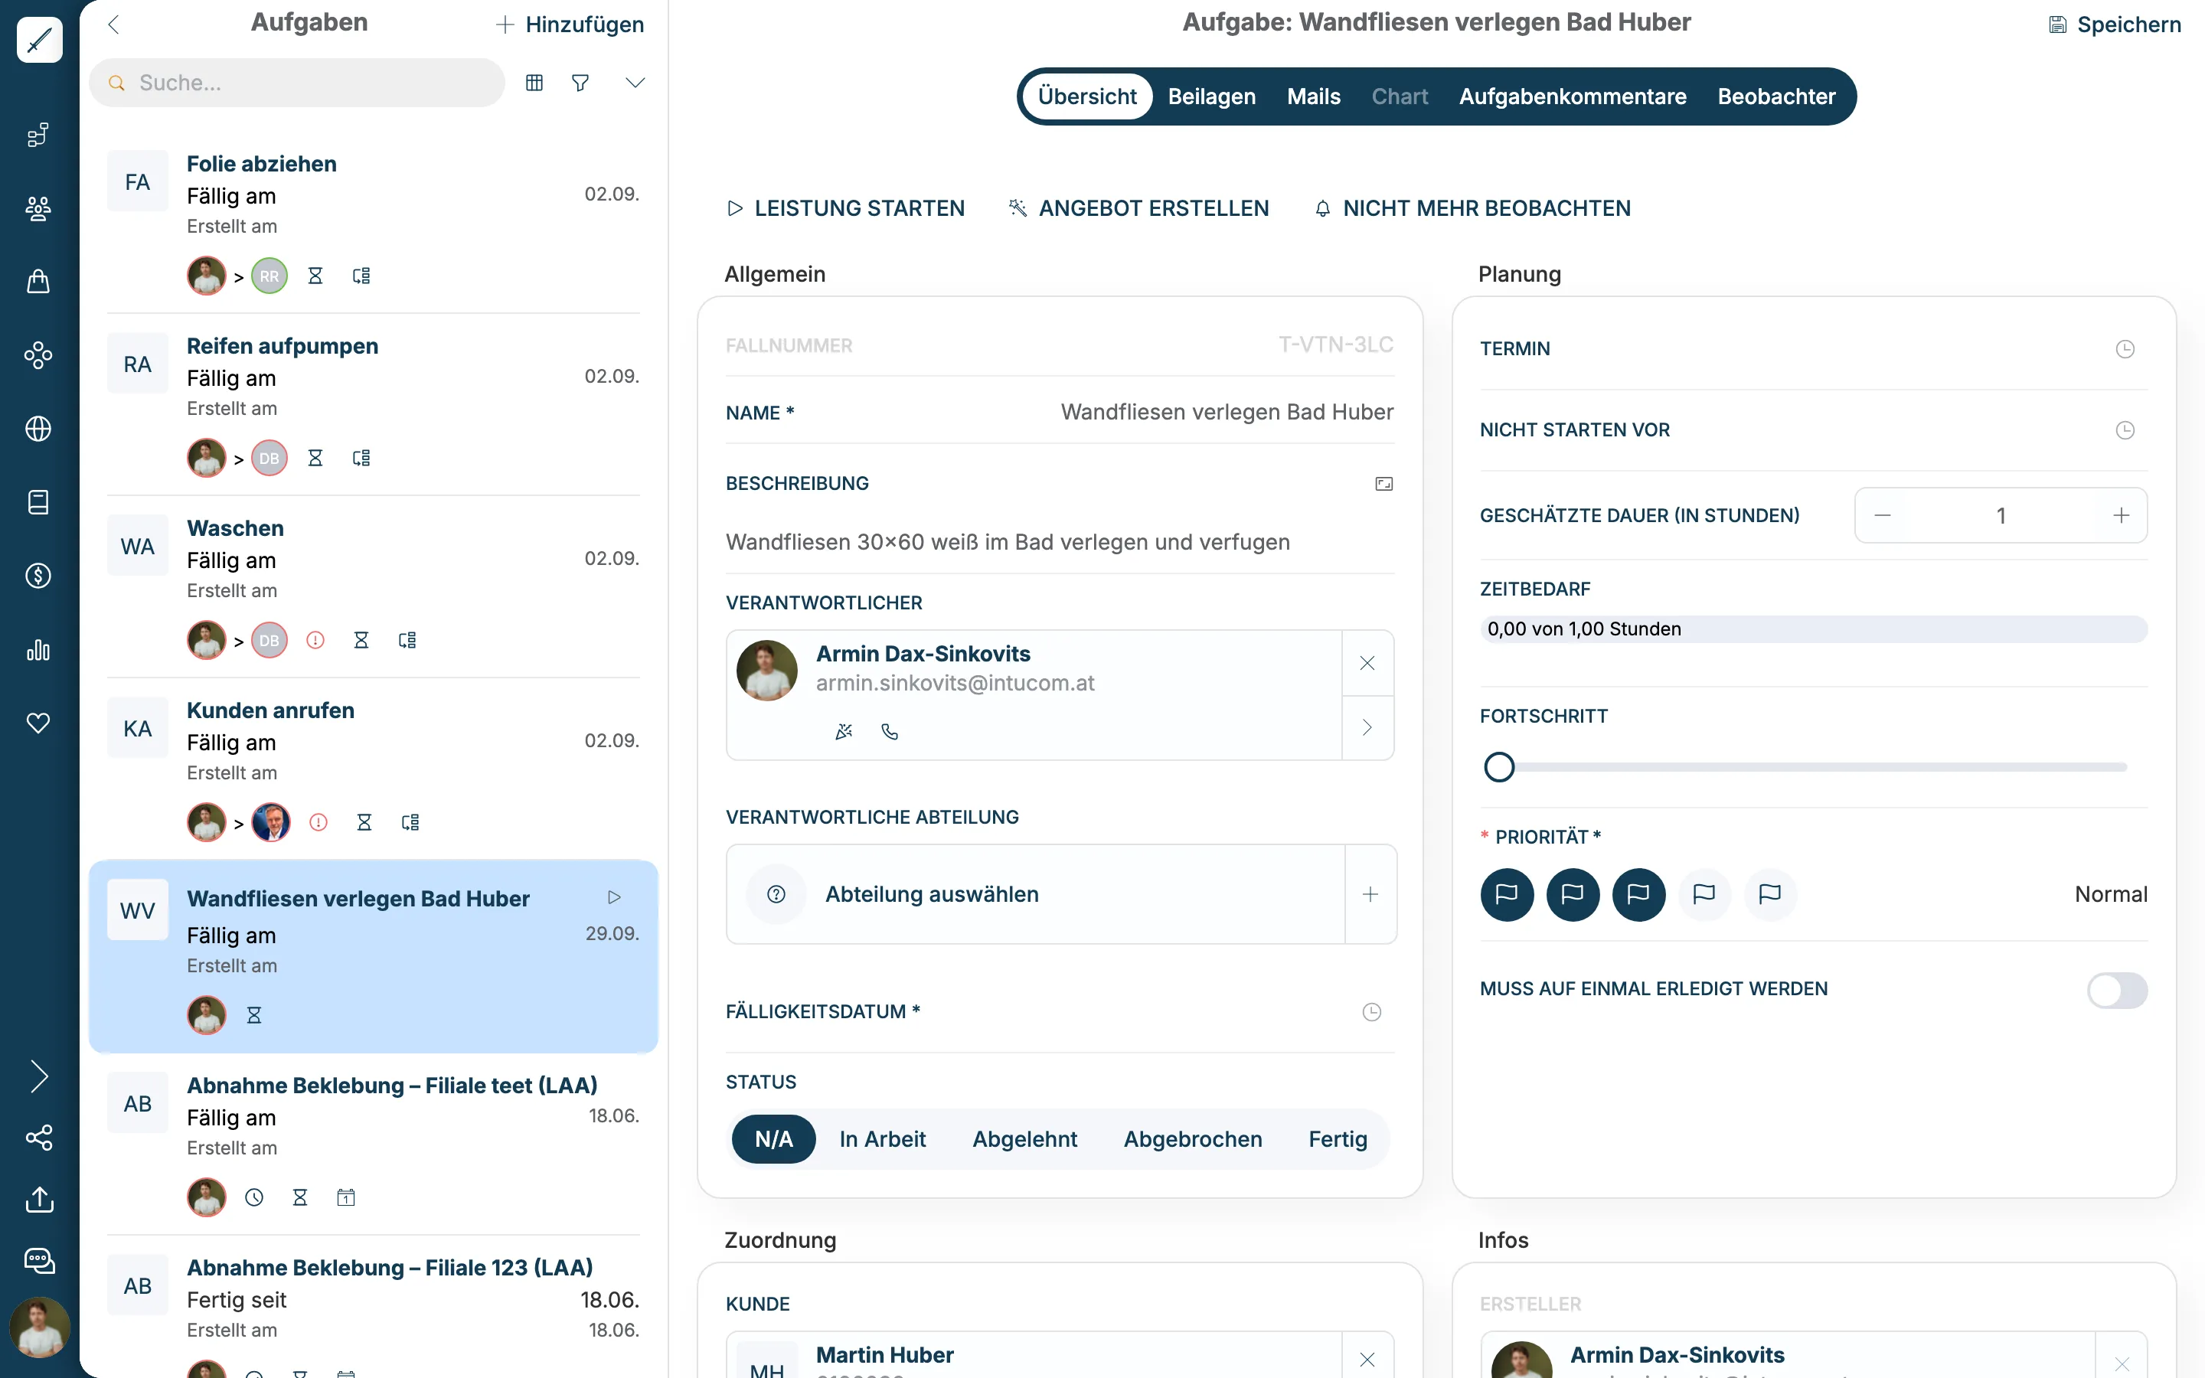Click the upload icon in the sidebar
2205x1378 pixels.
click(x=38, y=1200)
